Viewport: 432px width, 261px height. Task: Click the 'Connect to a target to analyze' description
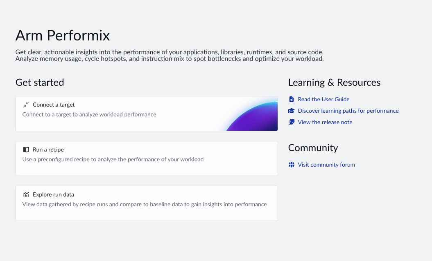click(89, 114)
